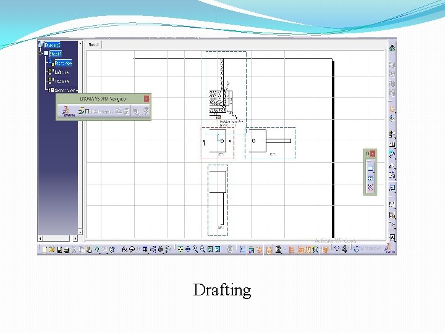Click the tree panel scroll down arrow
The image size is (445, 333).
click(80, 232)
